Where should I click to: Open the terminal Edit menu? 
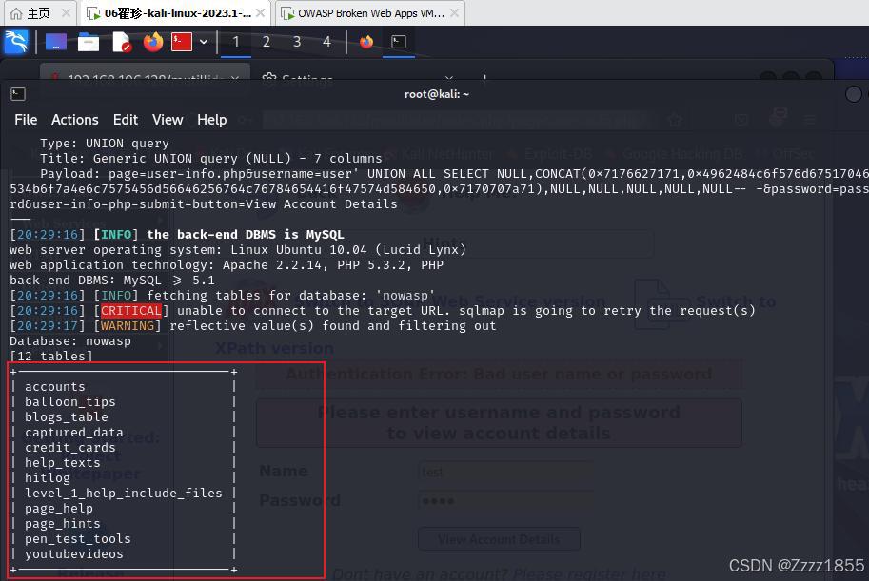pyautogui.click(x=126, y=120)
